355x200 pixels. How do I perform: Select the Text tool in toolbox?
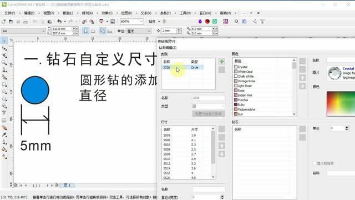coord(4,113)
